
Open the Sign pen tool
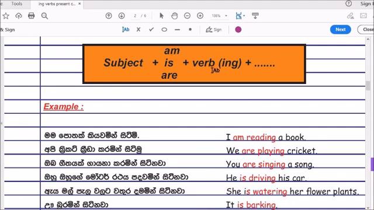[x=214, y=30]
